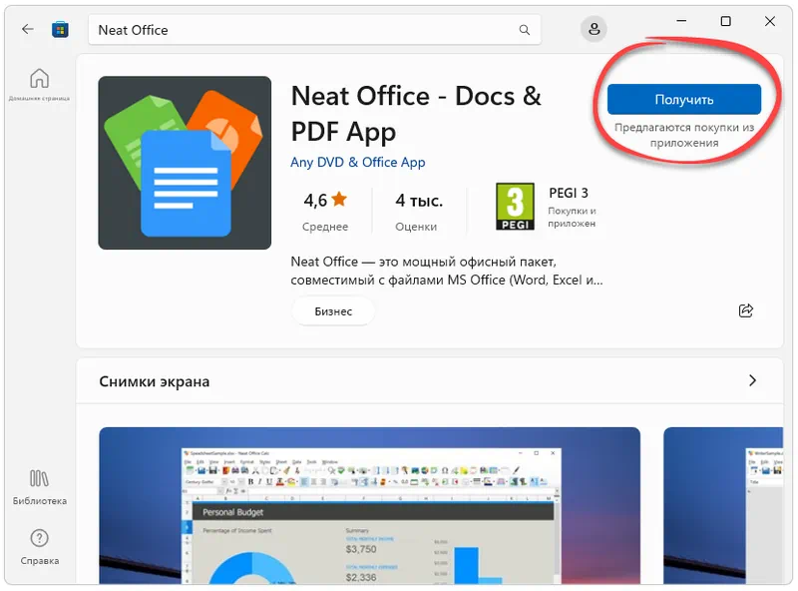798x591 pixels.
Task: Go back with the arrow icon
Action: click(x=28, y=30)
